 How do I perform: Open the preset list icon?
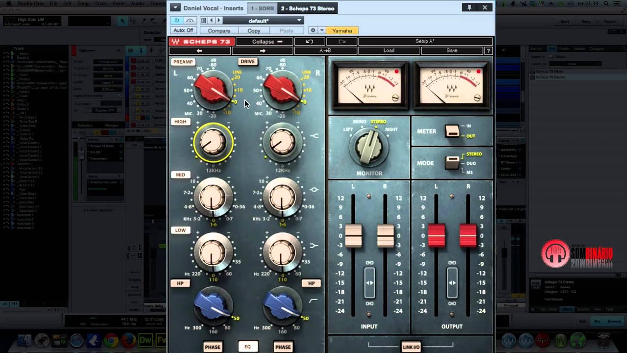[204, 20]
